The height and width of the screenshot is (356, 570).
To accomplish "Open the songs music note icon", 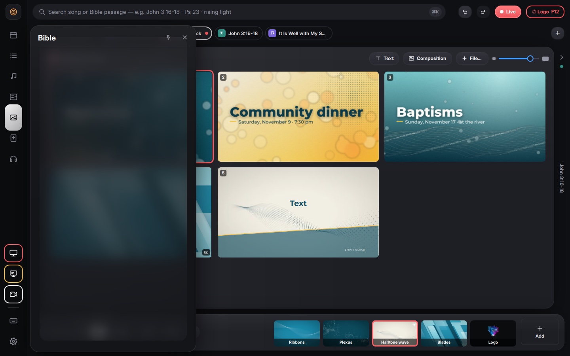I will [x=13, y=76].
